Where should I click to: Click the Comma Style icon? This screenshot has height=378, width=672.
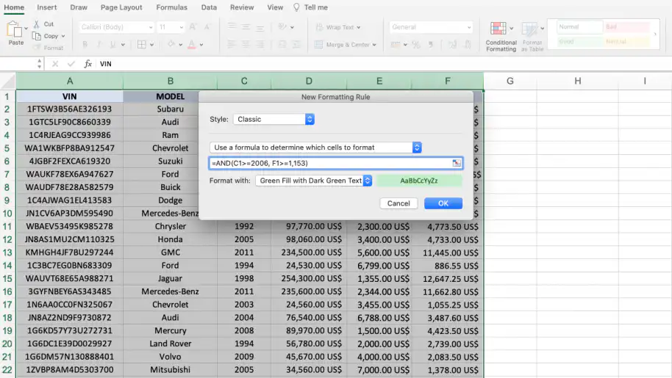tap(431, 45)
